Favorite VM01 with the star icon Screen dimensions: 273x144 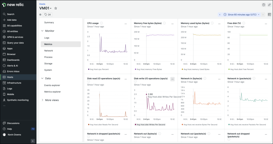[56, 8]
